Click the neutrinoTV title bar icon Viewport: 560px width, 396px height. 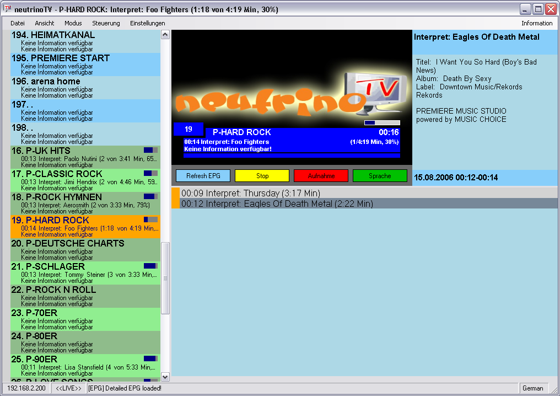8,9
